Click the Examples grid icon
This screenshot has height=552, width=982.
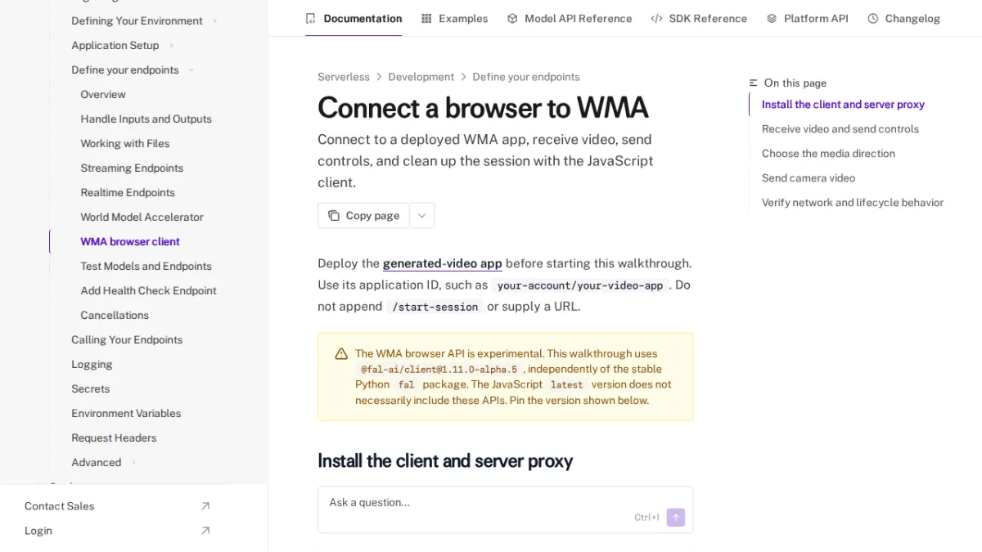pyautogui.click(x=426, y=18)
